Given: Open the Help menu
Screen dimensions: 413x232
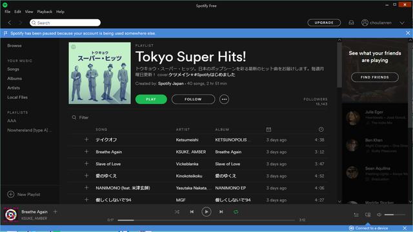Looking at the screenshot, I should click(60, 12).
